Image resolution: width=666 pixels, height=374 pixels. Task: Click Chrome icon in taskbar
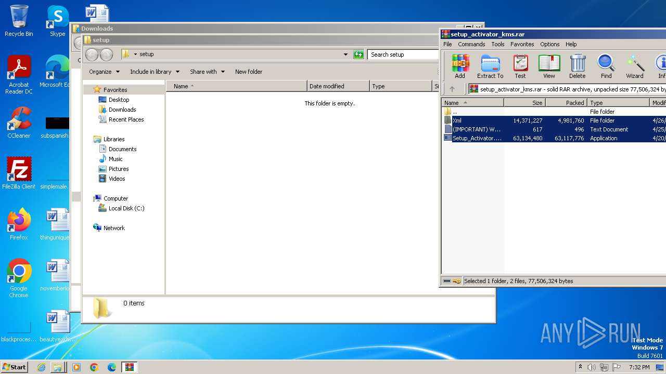94,367
